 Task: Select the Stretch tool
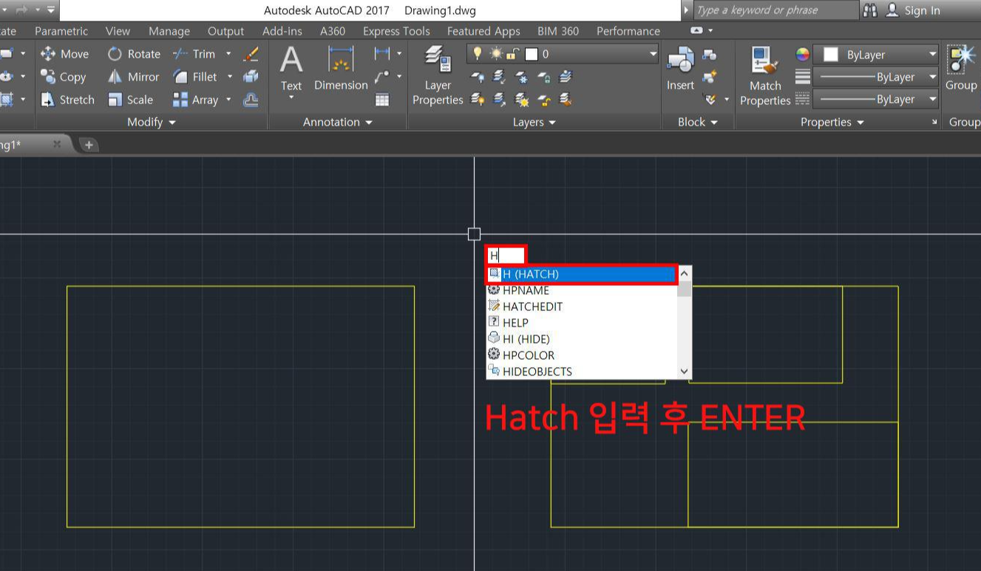67,100
